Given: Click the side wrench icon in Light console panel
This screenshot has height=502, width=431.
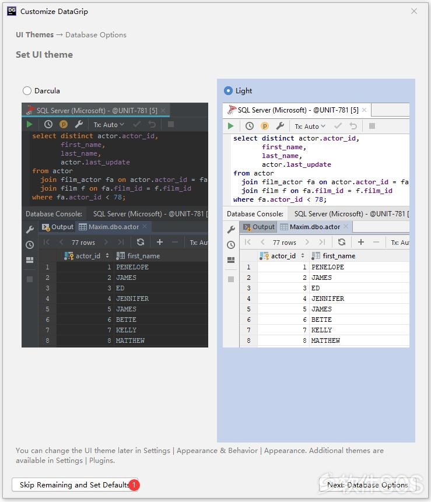Looking at the screenshot, I should click(231, 229).
